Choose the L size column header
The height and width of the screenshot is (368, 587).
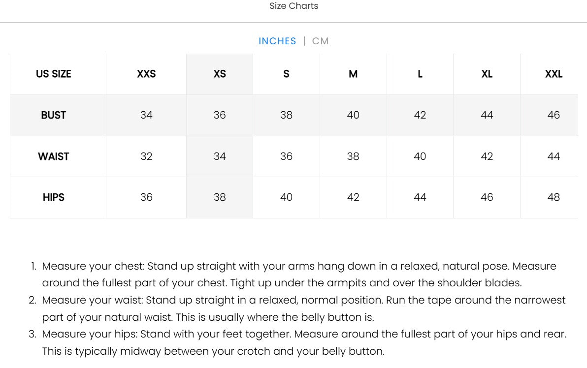(x=420, y=74)
